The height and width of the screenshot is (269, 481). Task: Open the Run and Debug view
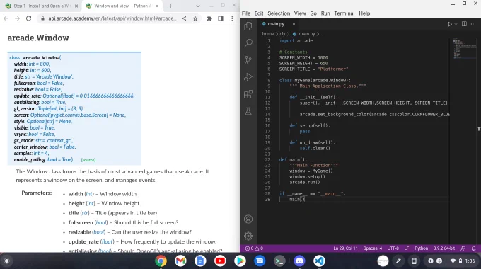click(248, 77)
